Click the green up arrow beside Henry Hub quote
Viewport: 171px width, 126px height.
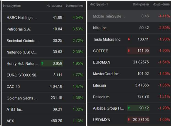(42, 63)
